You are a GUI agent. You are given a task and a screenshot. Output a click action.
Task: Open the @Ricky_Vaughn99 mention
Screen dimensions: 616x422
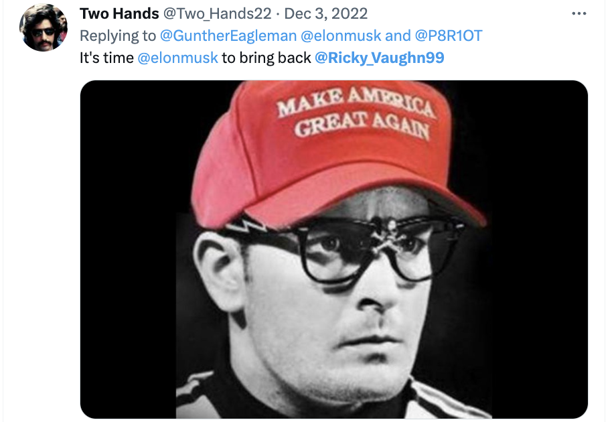[x=380, y=58]
